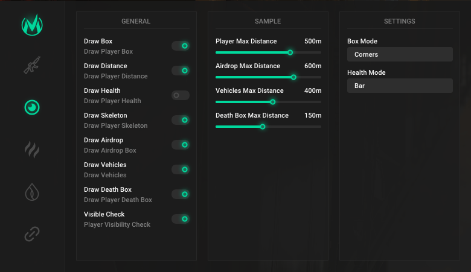This screenshot has width=471, height=272.
Task: Disable the Draw Box toggle
Action: (x=181, y=46)
